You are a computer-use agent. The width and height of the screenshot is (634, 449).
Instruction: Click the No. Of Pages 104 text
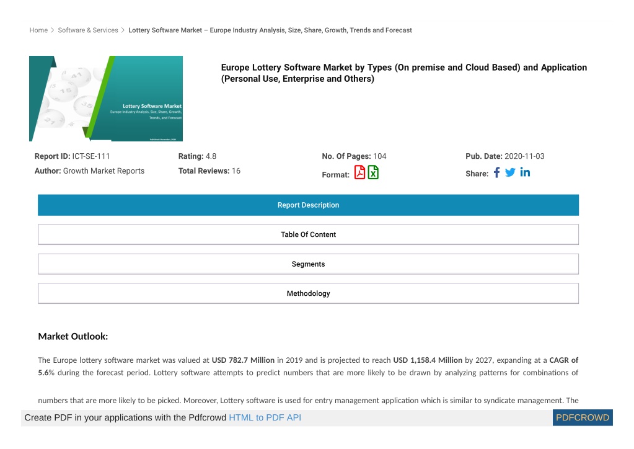coord(354,156)
